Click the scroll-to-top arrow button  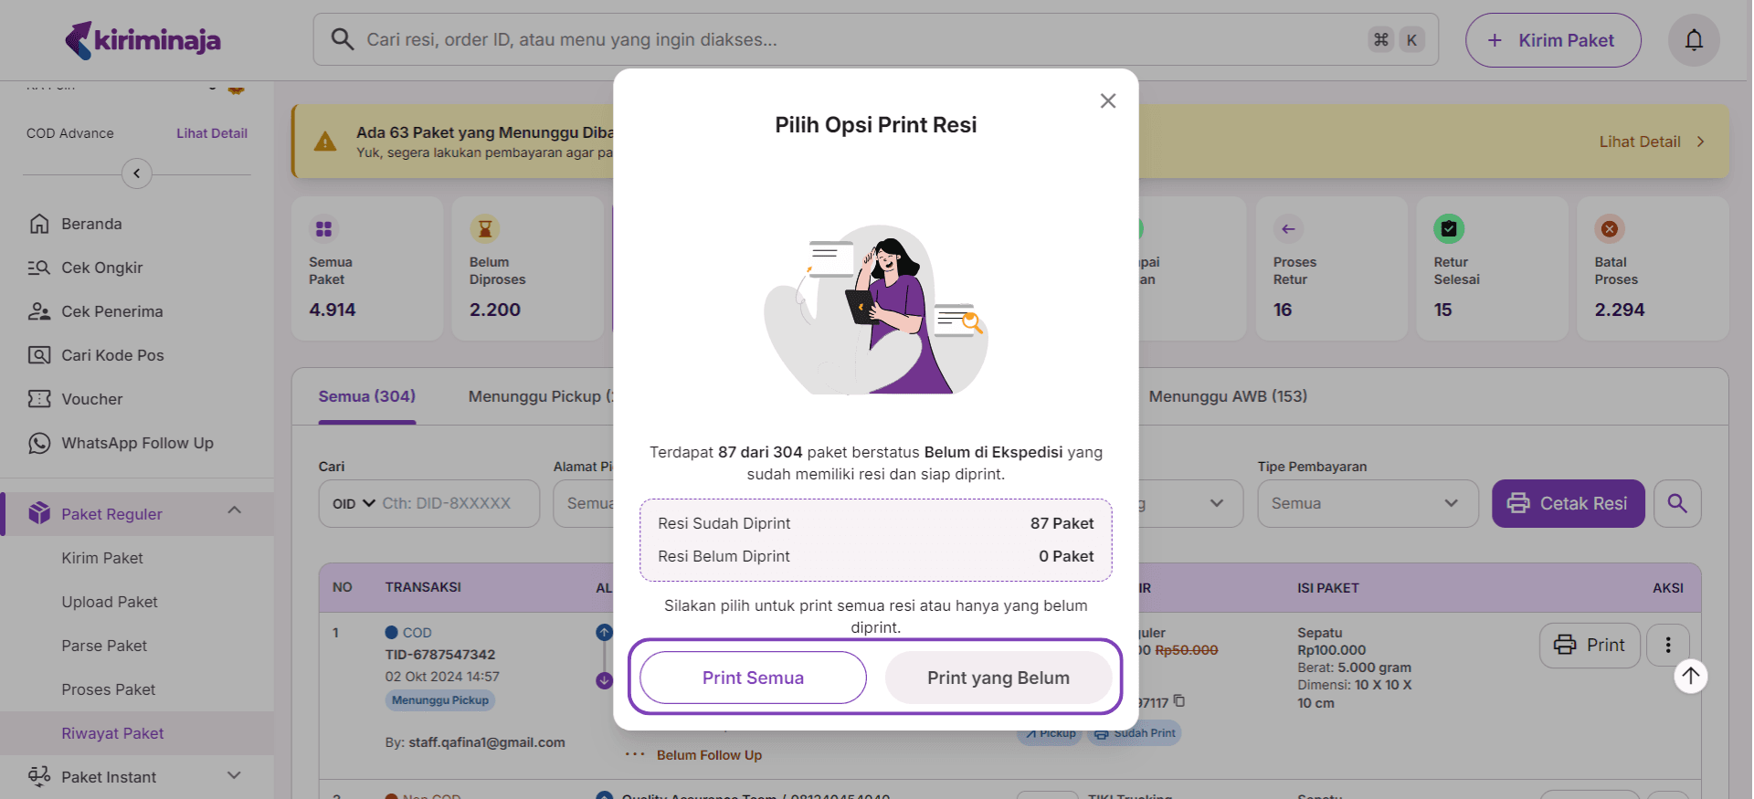pyautogui.click(x=1690, y=676)
